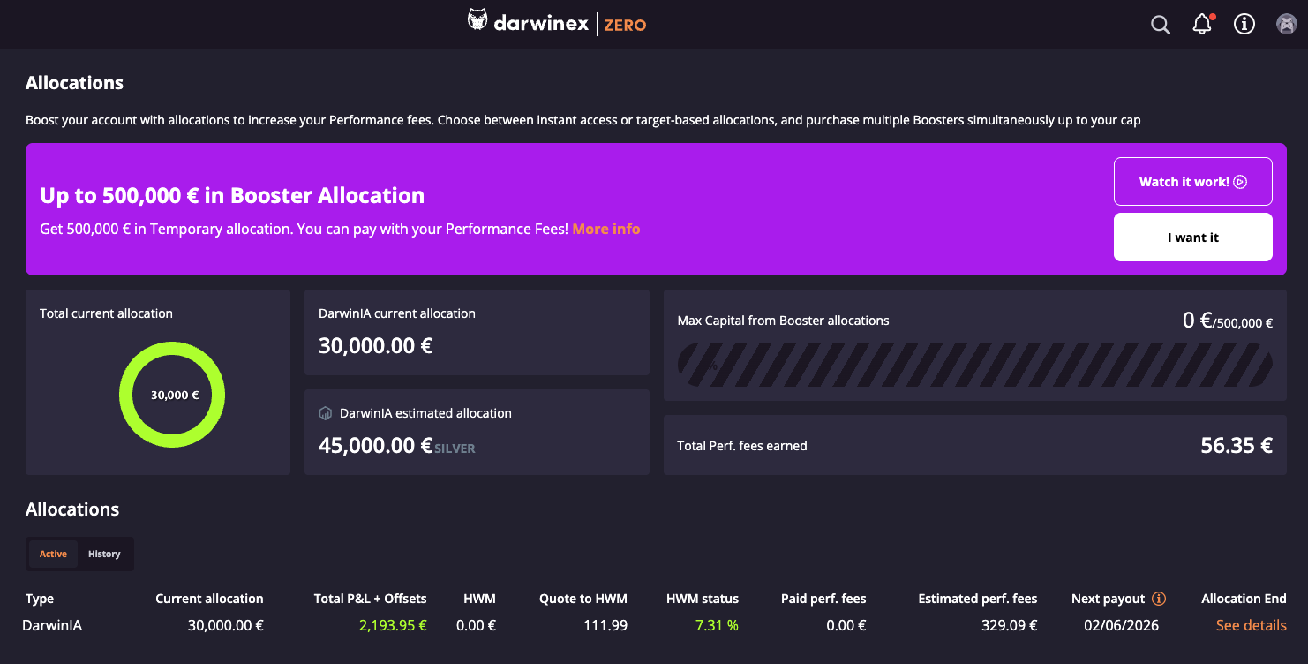Click the Total P&L + Offsets column header
1308x664 pixels.
pos(371,599)
